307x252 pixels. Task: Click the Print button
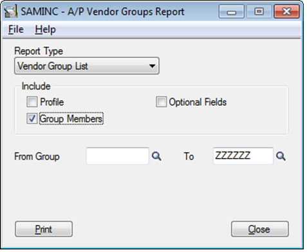(44, 229)
